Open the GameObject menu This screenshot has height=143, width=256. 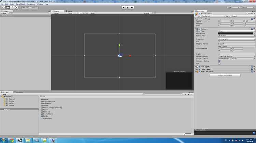pos(20,4)
